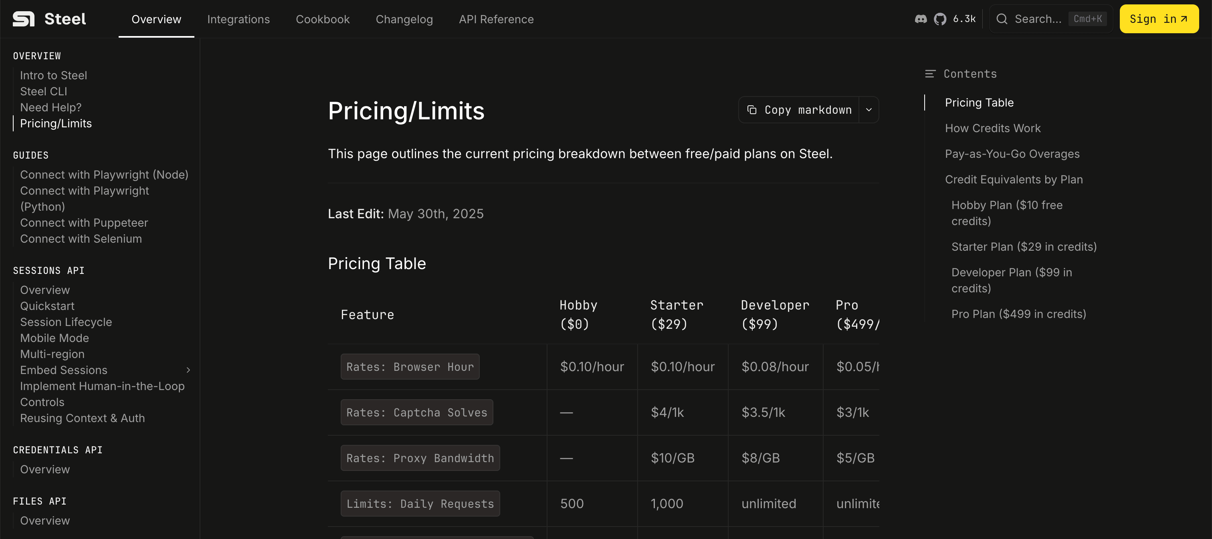Viewport: 1212px width, 539px height.
Task: Open Session Lifecycle under Sessions API
Action: [x=66, y=322]
